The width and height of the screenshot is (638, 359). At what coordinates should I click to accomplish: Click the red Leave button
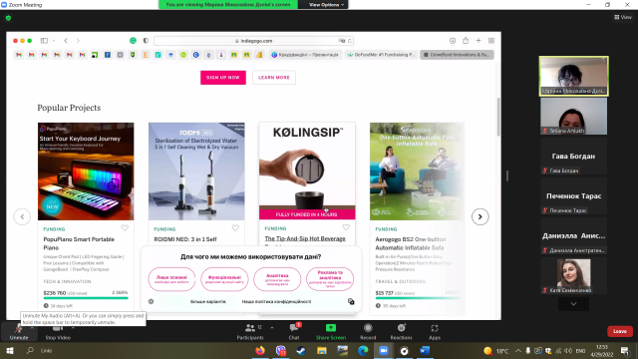(620, 331)
